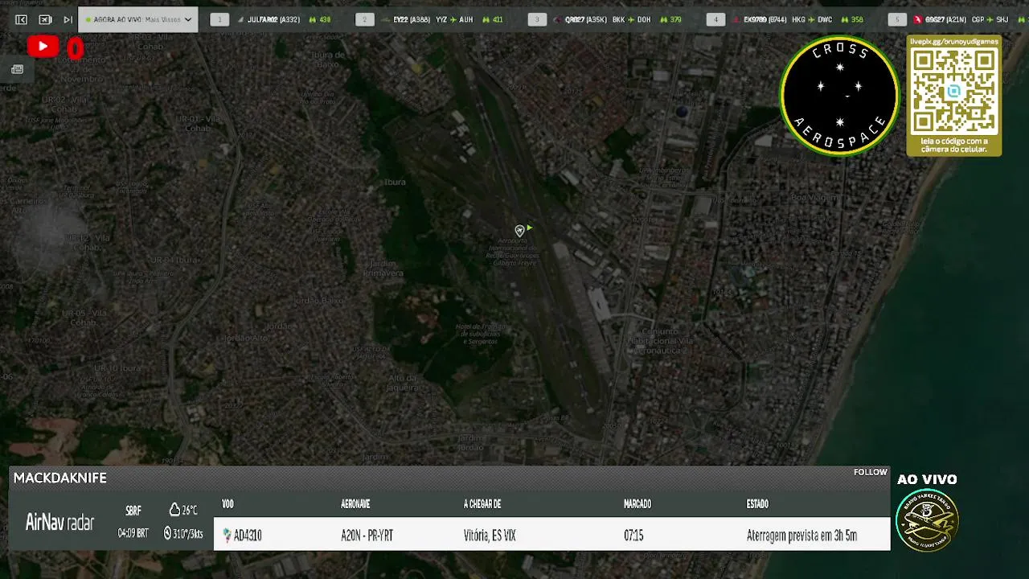Click the viewers count 379 binoculars icon
This screenshot has width=1029, height=579.
(663, 19)
